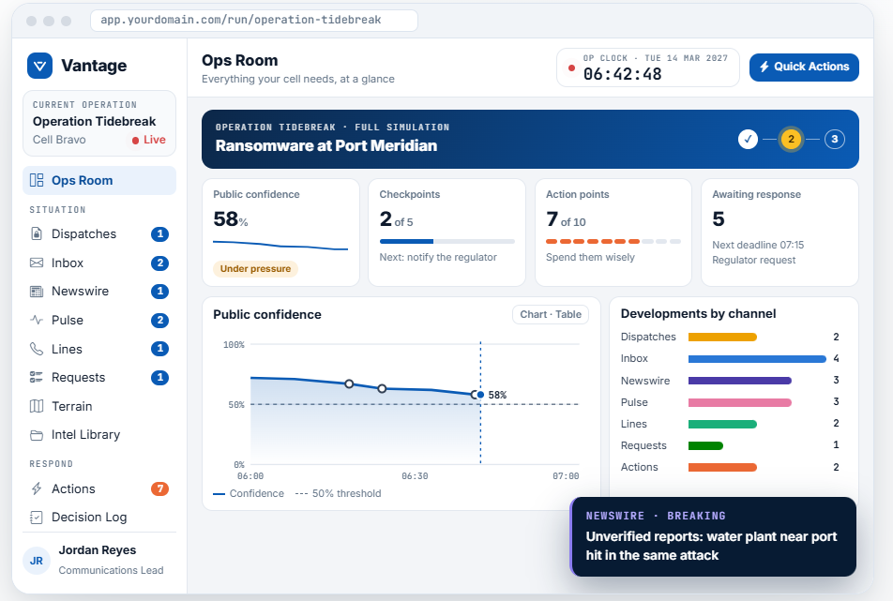Select the active step 2 indicator
This screenshot has width=893, height=601.
[791, 139]
